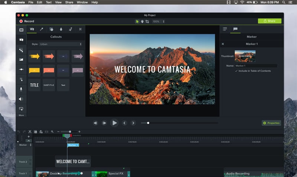This screenshot has height=177, width=297.
Task: Select the Pan hand tool
Action: coord(142,21)
